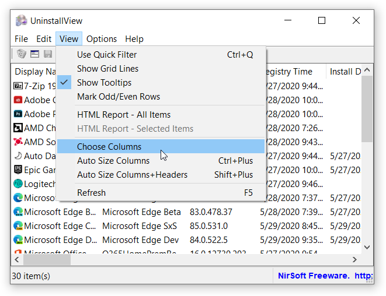Click the Uninstall toolbar icon

coord(22,54)
